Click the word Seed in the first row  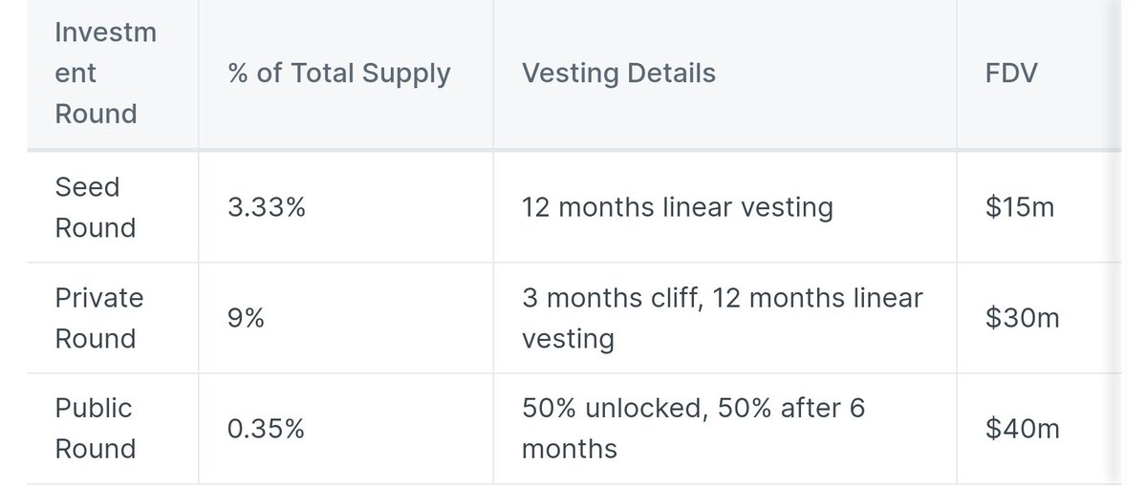pyautogui.click(x=87, y=187)
